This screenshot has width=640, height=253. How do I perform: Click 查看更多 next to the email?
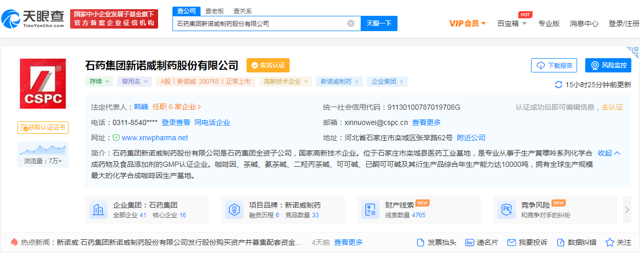tap(427, 122)
